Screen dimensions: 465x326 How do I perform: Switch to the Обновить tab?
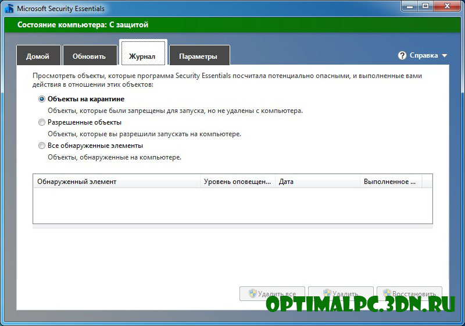90,55
